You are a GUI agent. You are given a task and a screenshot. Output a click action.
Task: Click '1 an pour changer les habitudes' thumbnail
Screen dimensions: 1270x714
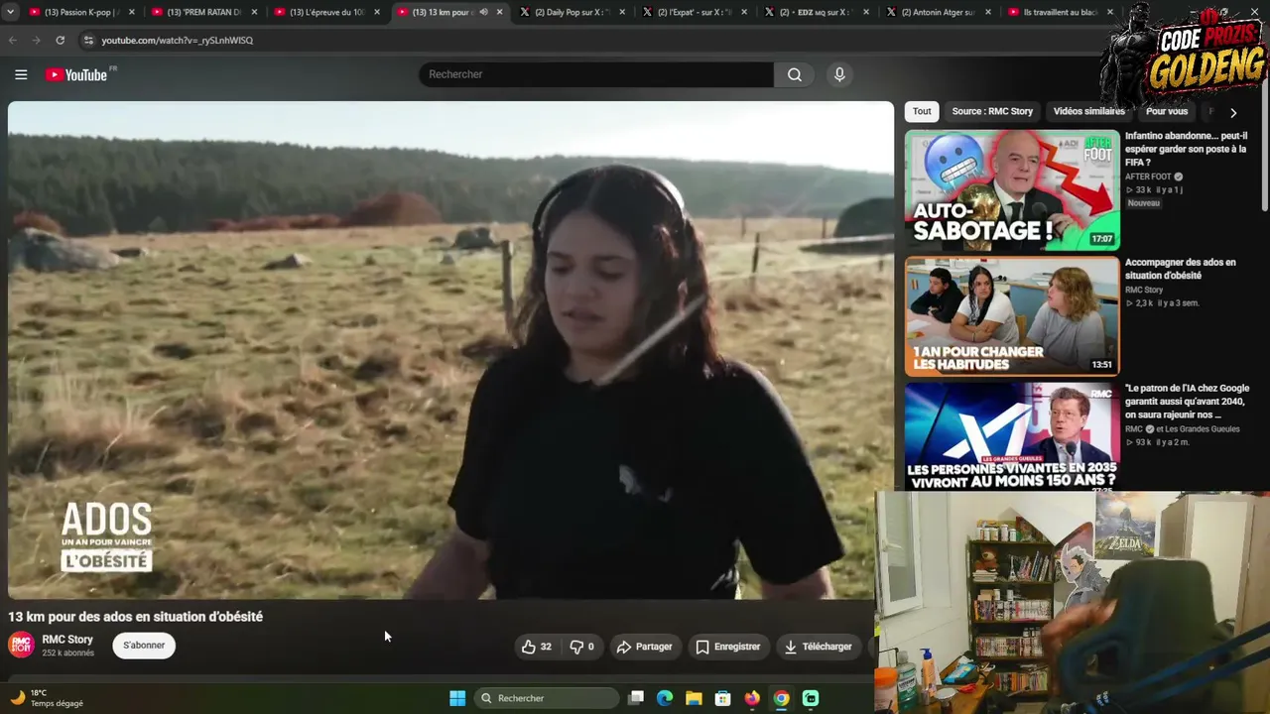tap(1012, 316)
